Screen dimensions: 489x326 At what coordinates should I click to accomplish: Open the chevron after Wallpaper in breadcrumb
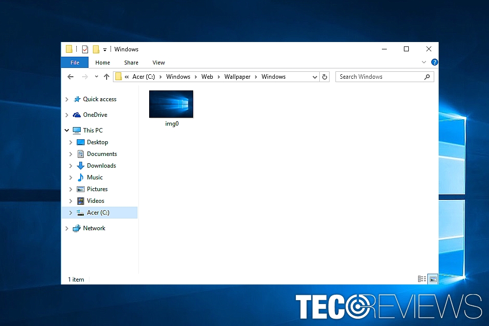[256, 77]
